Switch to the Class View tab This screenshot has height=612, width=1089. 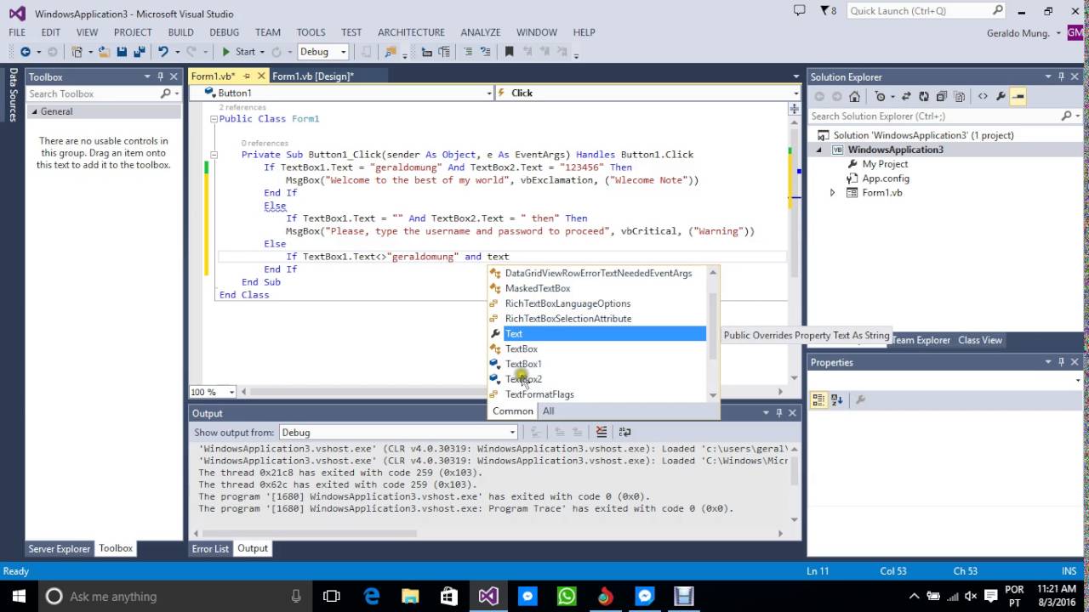(x=980, y=340)
